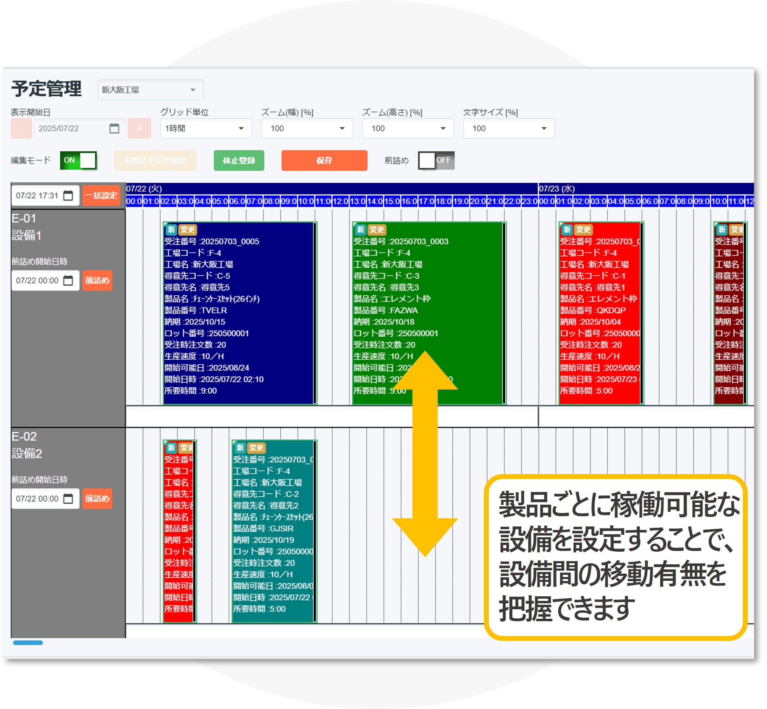Turn off 編集モード switch
The width and height of the screenshot is (767, 709).
point(78,160)
